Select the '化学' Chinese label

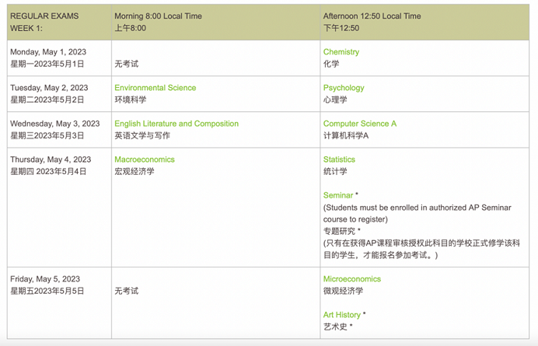[331, 64]
